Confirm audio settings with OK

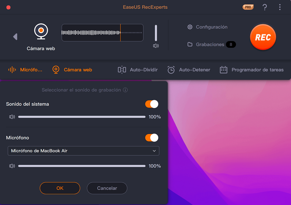pyautogui.click(x=60, y=188)
